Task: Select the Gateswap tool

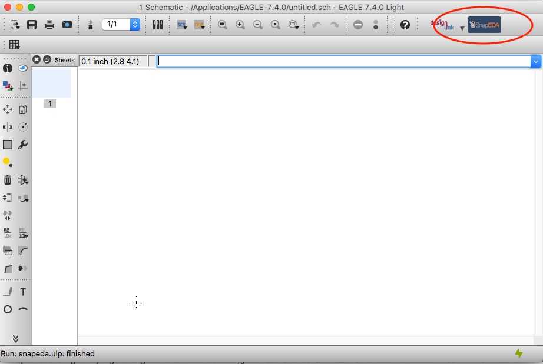Action: [x=8, y=215]
